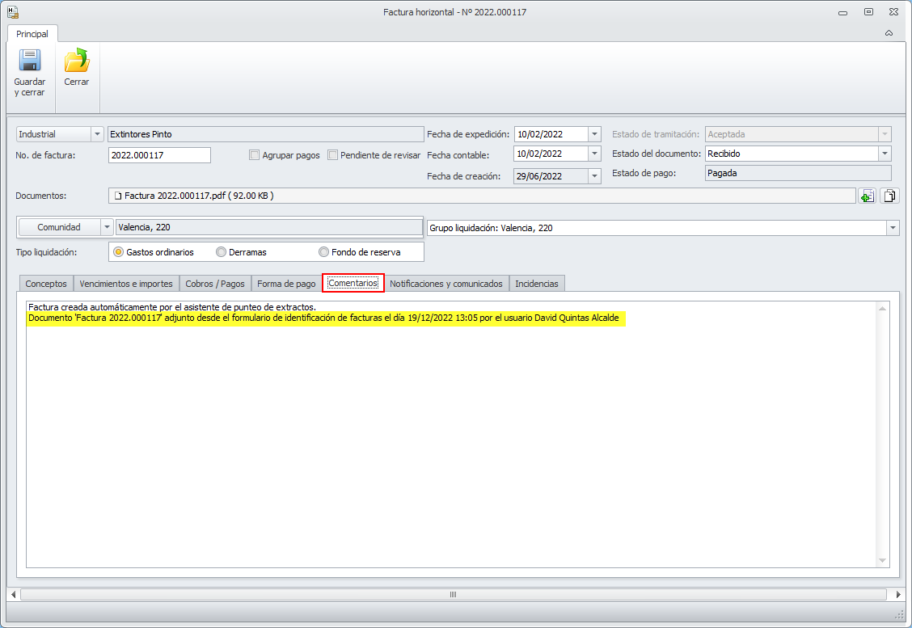
Task: Click the copy documents icon beside Documentos
Action: point(889,196)
